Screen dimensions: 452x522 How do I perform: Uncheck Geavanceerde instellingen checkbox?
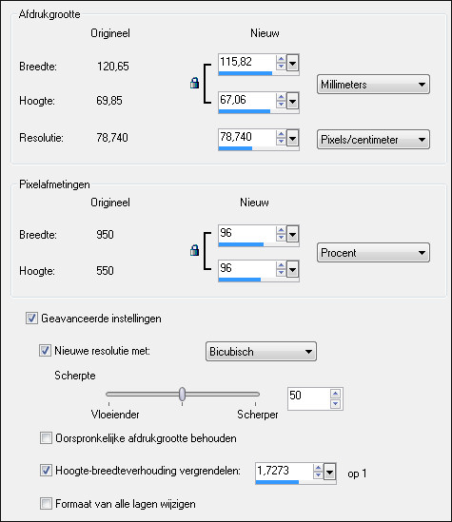[31, 319]
